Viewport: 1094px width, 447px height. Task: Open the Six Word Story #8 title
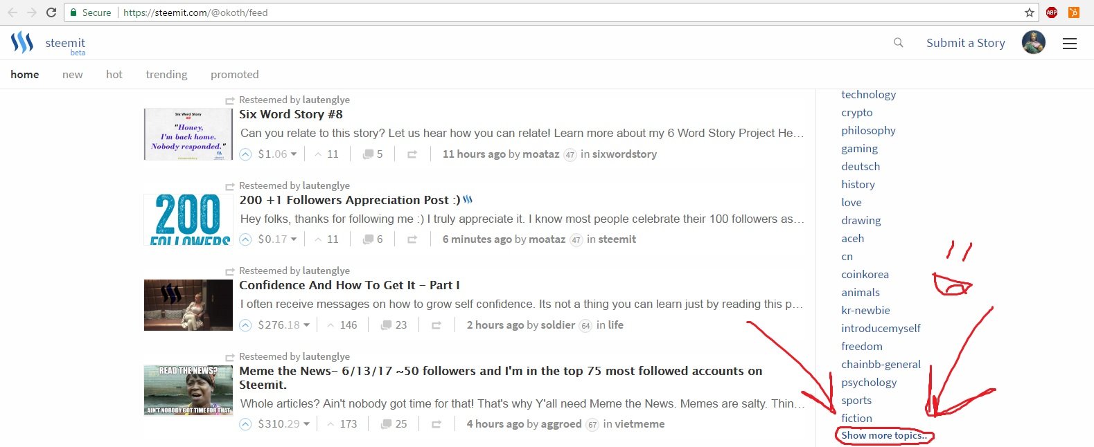click(x=291, y=114)
